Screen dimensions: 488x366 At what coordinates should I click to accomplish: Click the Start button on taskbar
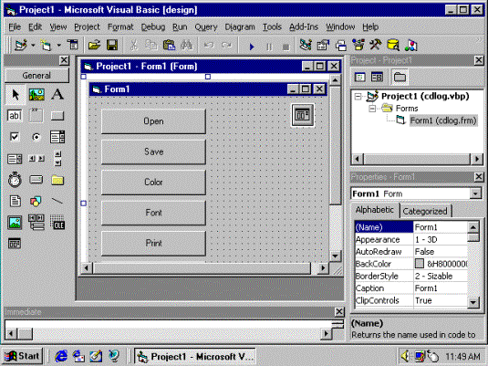coord(23,356)
